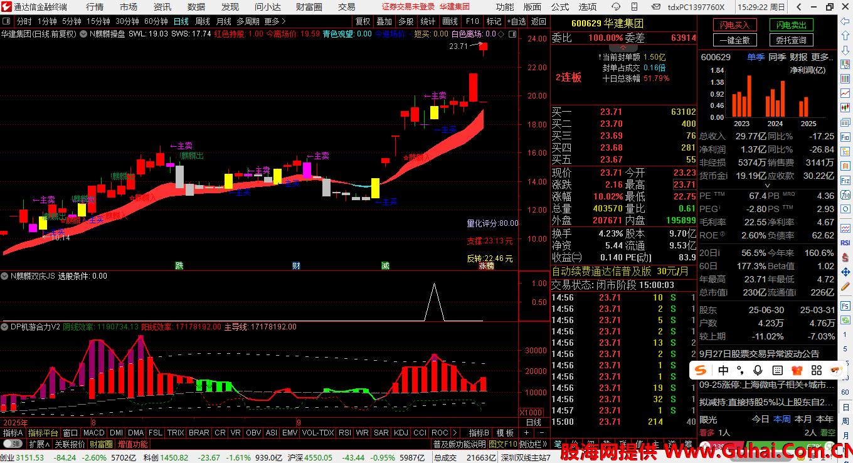853x463 pixels.
Task: Click the 闪电买入 button
Action: [734, 25]
